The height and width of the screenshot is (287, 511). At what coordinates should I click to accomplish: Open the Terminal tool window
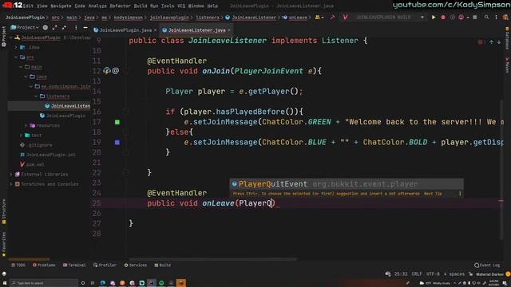coord(74,265)
